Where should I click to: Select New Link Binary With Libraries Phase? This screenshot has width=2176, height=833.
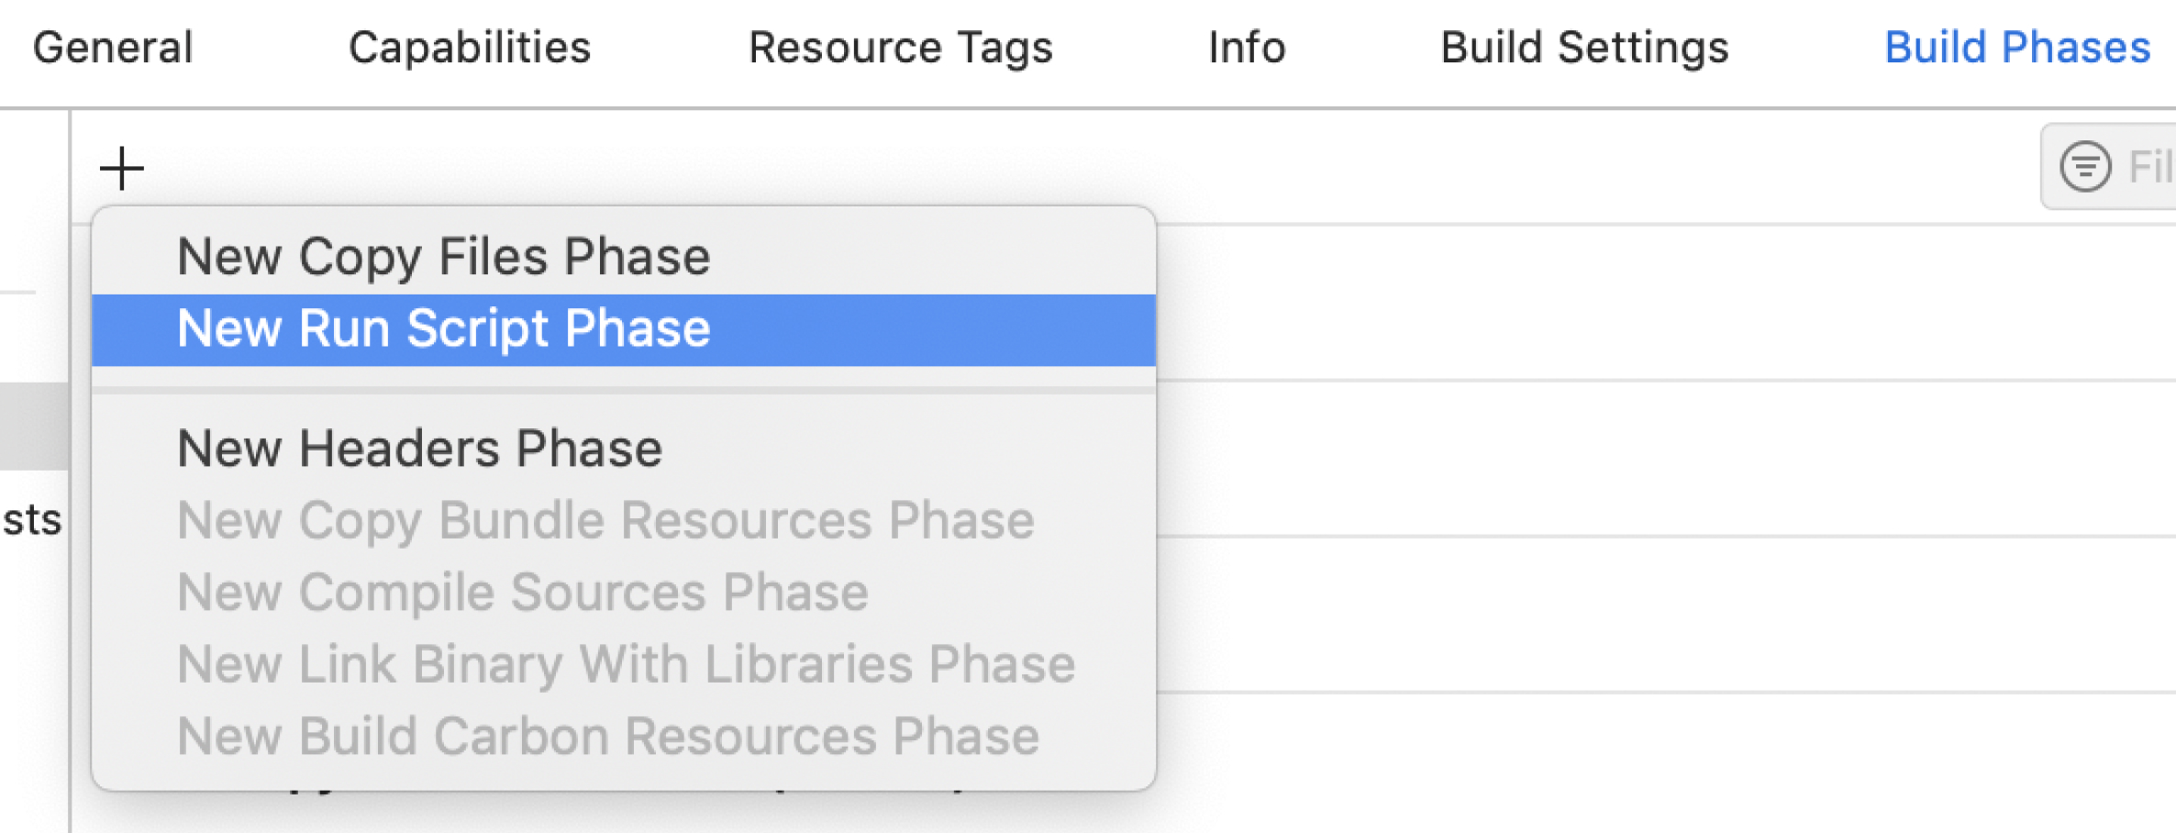[626, 664]
